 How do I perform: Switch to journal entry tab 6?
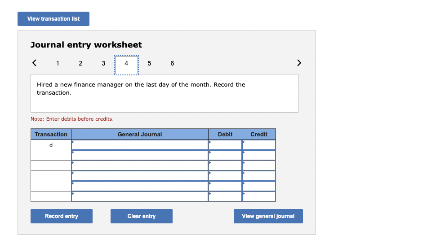tap(172, 63)
